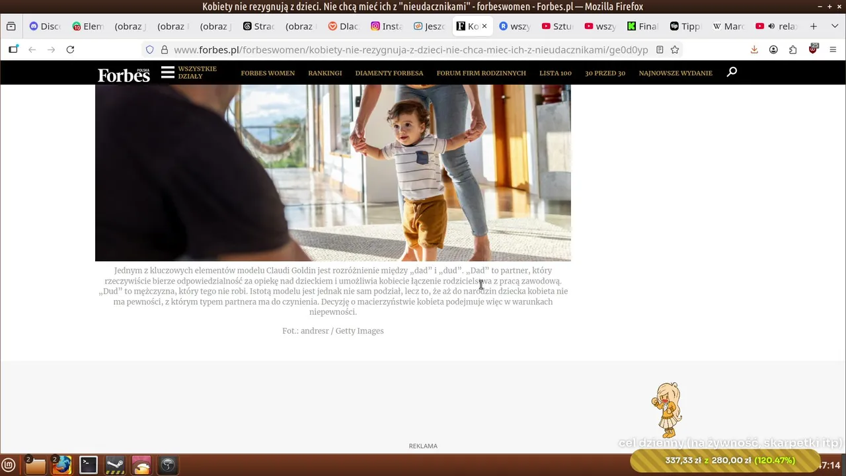Mute the audio-playing 'rela' tab
Viewport: 846px width, 476px height.
[x=771, y=26]
